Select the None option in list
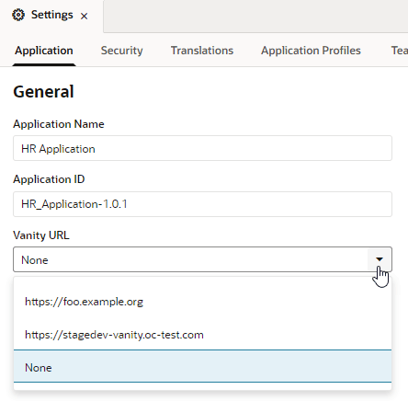The width and height of the screenshot is (408, 401). pyautogui.click(x=202, y=367)
